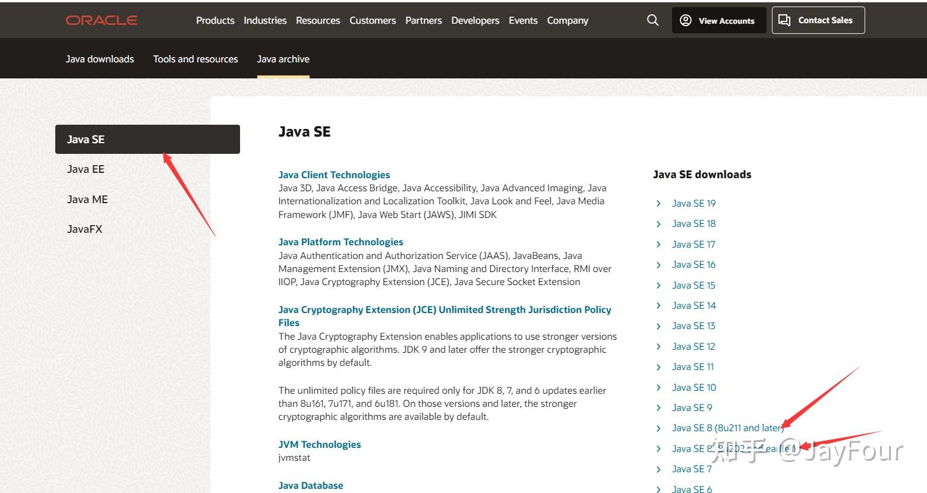
Task: Open the Java SE 11 download link
Action: [693, 366]
